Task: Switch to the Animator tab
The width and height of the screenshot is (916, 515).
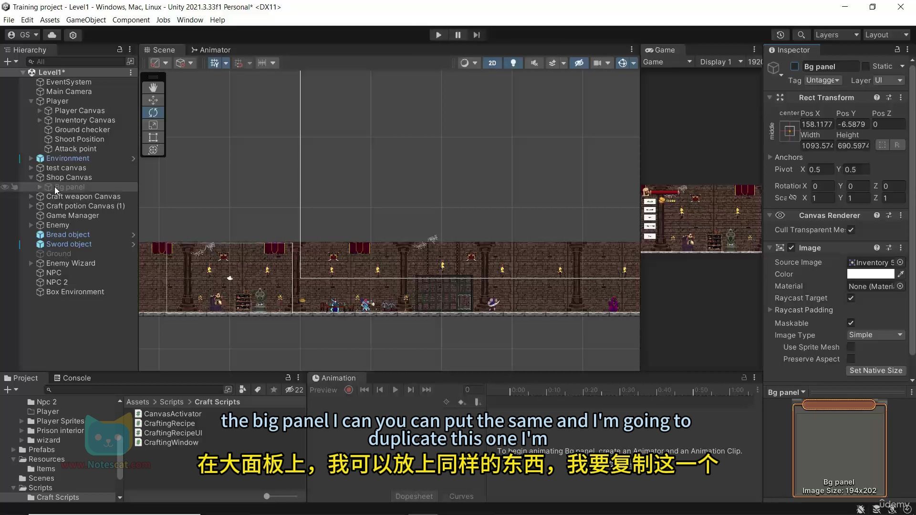Action: point(210,50)
